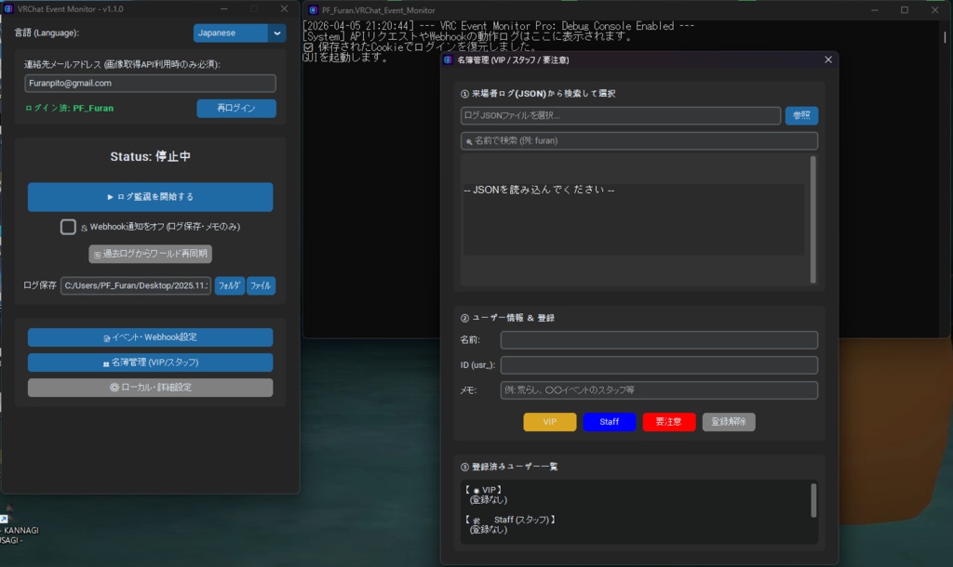Click the ファイル button beside ログ保存

click(x=261, y=284)
